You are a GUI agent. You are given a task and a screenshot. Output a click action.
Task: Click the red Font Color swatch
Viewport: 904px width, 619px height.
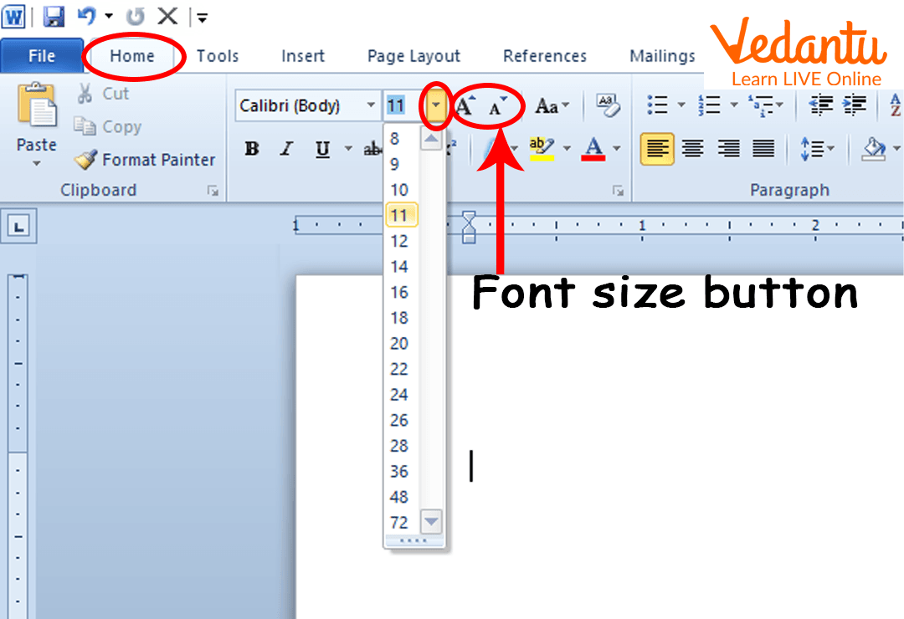point(593,149)
